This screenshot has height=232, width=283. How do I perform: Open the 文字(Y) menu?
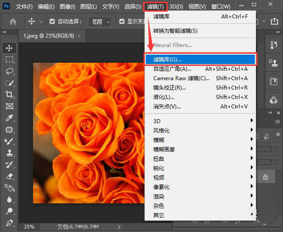pos(110,7)
